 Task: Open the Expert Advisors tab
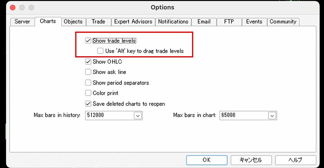pos(134,22)
